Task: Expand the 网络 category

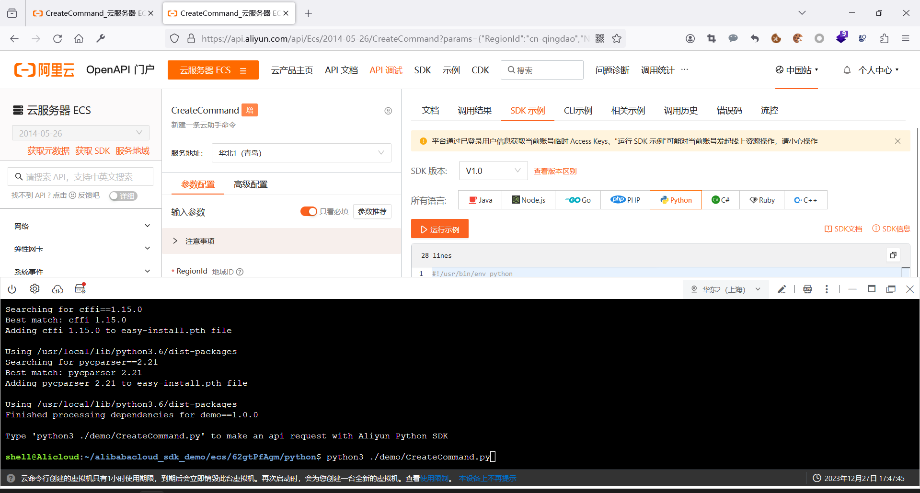Action: click(x=81, y=226)
